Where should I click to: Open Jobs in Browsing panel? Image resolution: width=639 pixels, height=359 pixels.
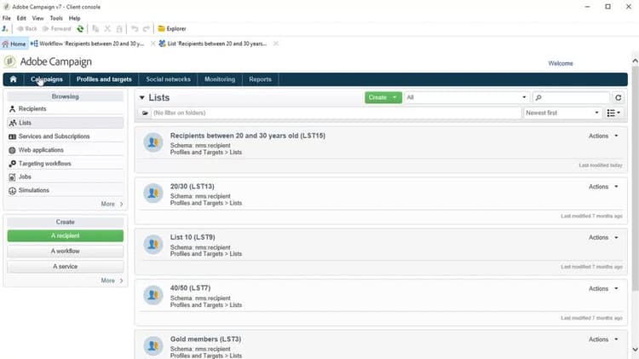66,177
